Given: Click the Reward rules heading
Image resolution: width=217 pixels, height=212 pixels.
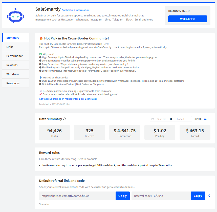Looking at the screenshot, I should click(x=49, y=153).
